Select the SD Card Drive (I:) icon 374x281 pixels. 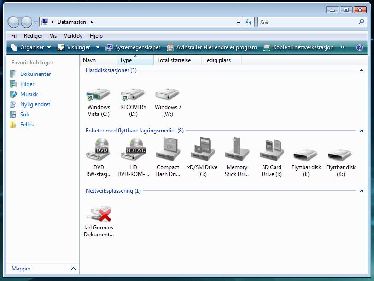point(271,149)
